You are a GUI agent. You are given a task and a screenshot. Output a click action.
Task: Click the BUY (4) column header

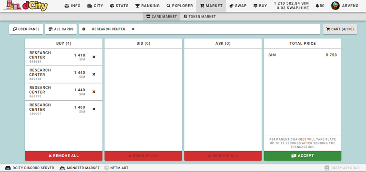tap(64, 43)
